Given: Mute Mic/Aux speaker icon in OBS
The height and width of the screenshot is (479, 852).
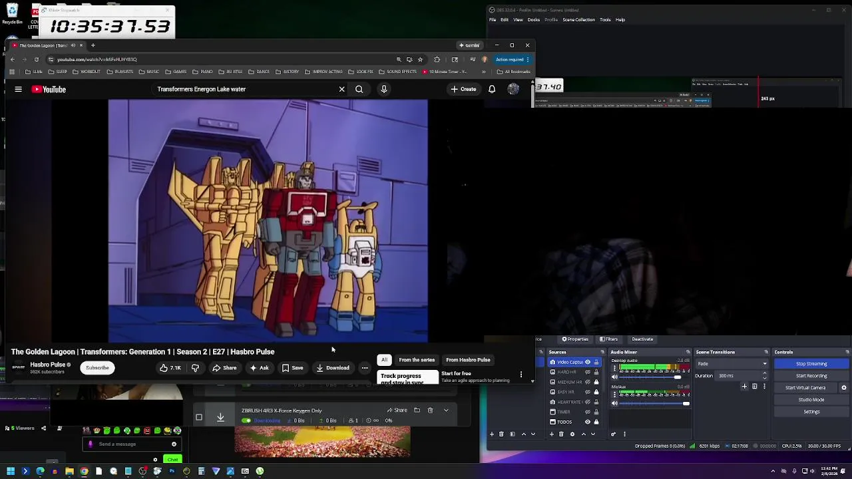Looking at the screenshot, I should pyautogui.click(x=614, y=403).
